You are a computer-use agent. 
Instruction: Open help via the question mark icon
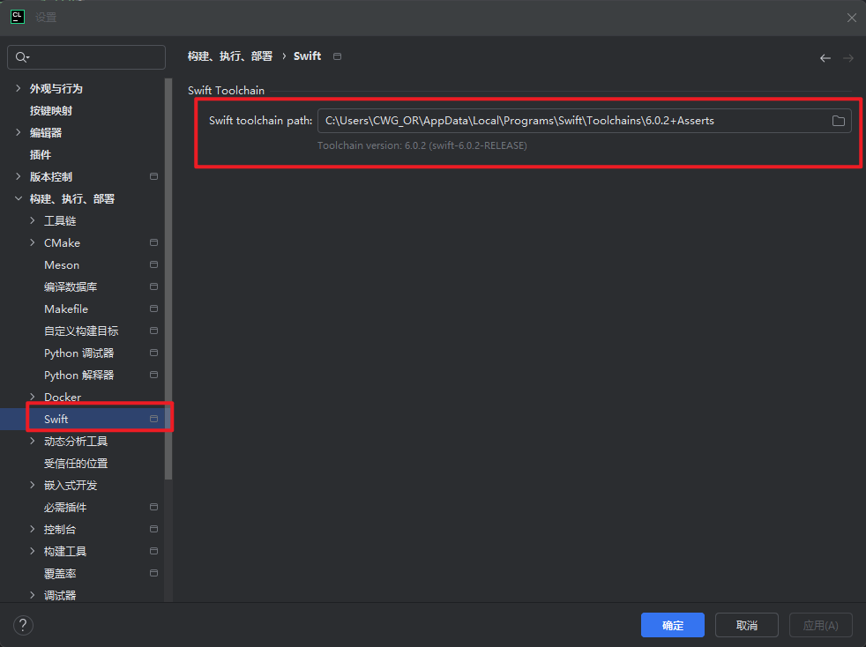tap(23, 625)
